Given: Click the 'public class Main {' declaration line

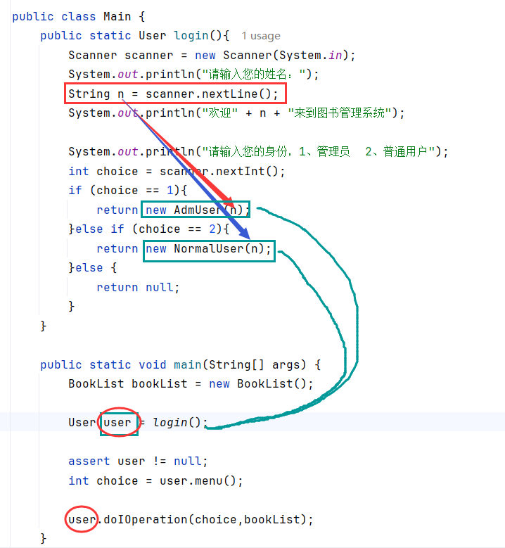Looking at the screenshot, I should pyautogui.click(x=79, y=17).
